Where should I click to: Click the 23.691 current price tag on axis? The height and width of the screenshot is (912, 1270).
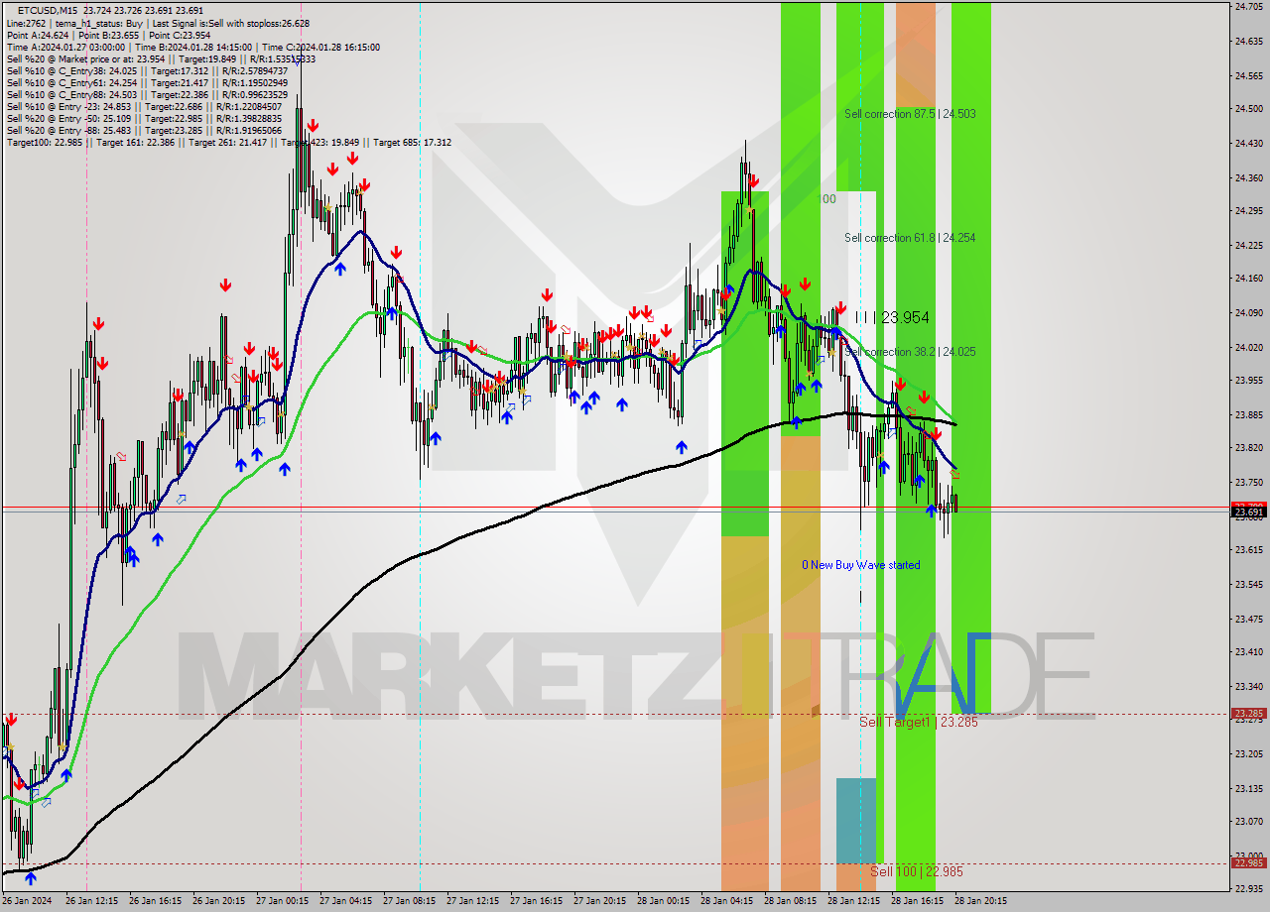coord(1248,513)
